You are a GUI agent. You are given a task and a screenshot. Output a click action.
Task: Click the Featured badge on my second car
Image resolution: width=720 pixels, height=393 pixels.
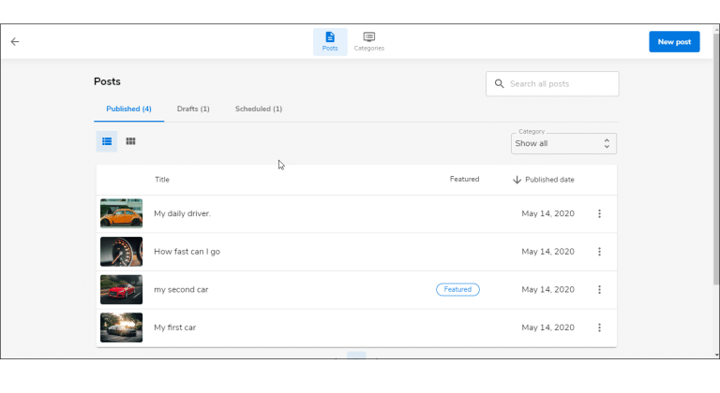(x=457, y=289)
